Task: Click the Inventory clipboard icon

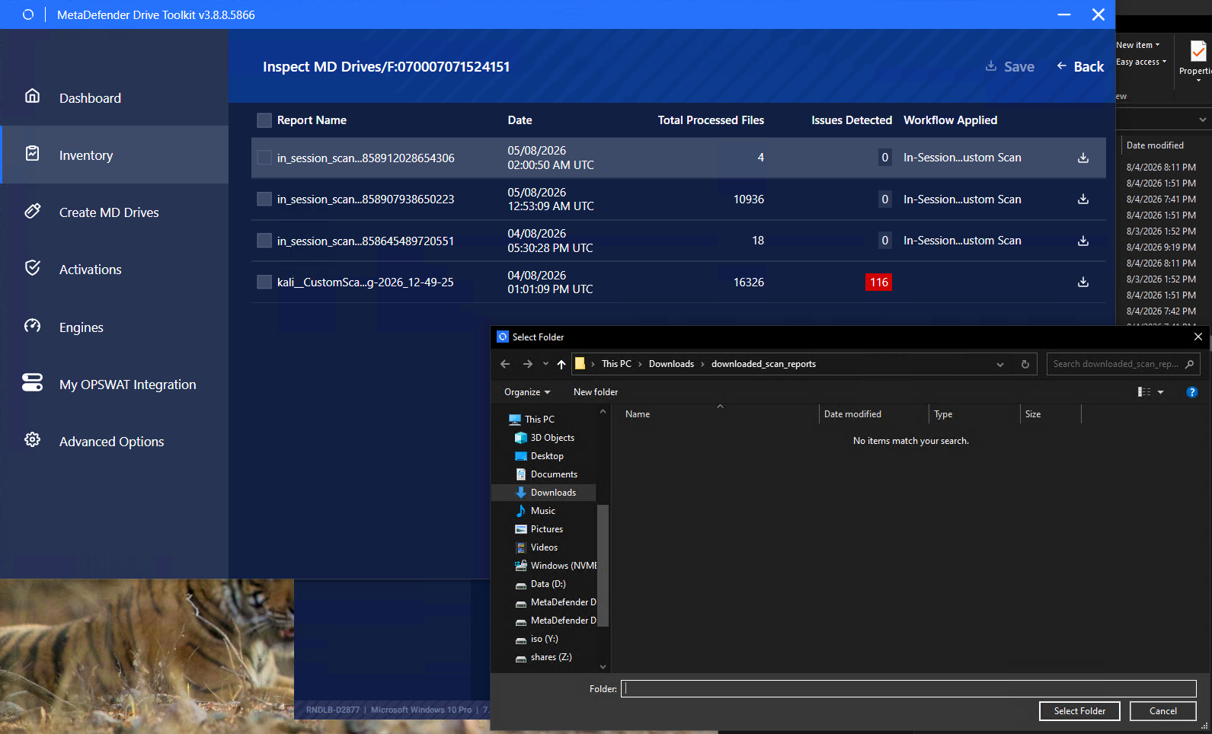Action: pos(32,153)
